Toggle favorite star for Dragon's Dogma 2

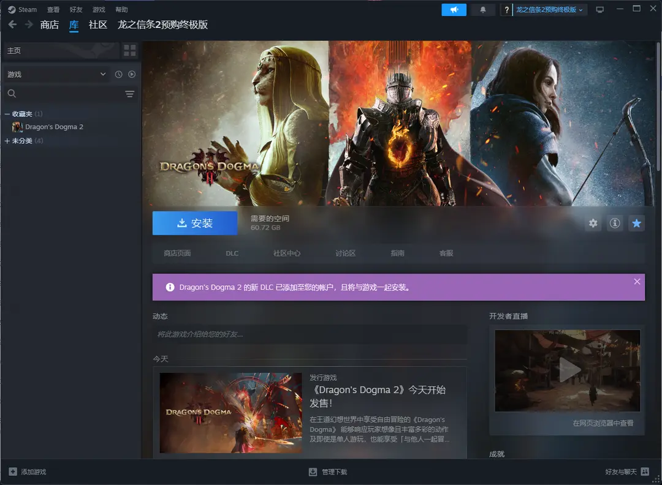[x=637, y=223]
